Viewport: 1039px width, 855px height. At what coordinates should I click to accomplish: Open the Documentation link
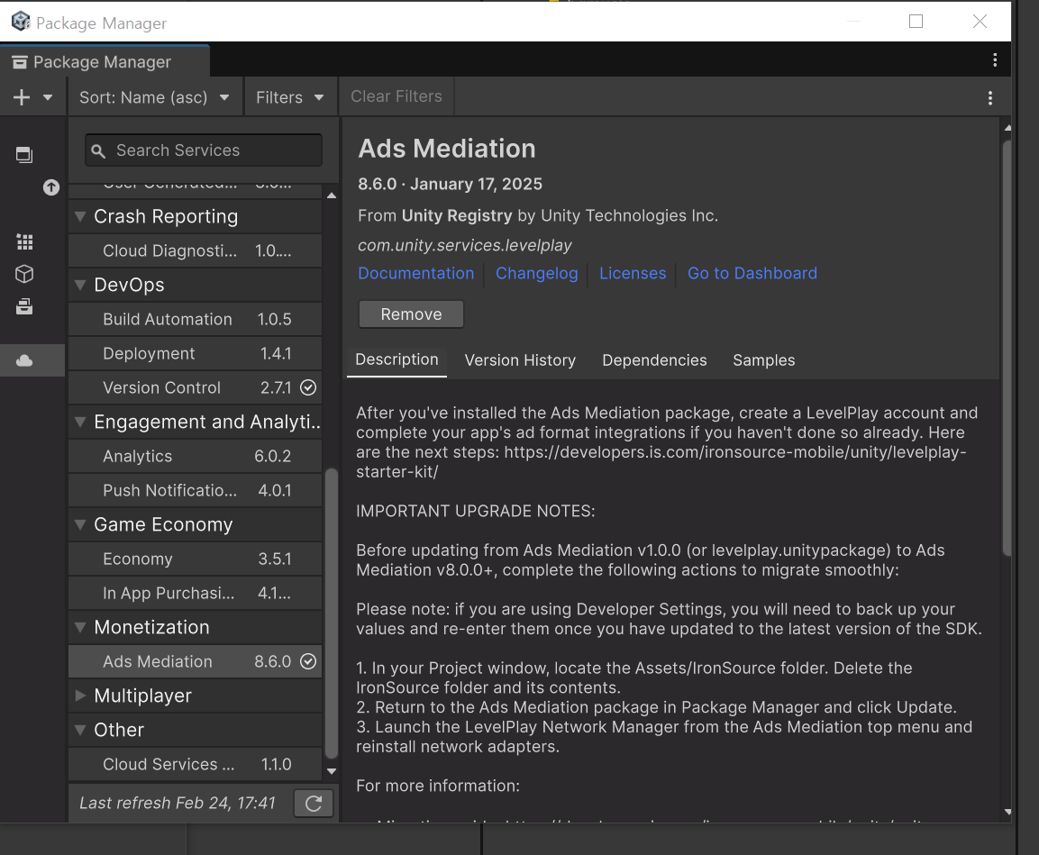[x=416, y=274]
